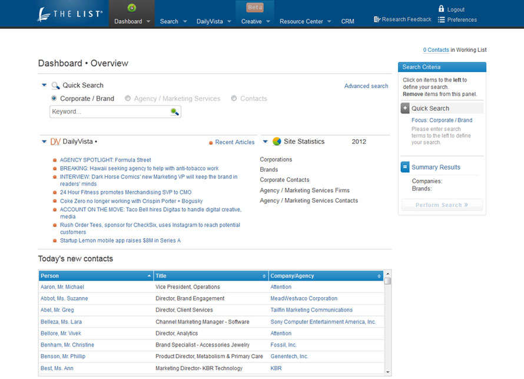
Task: Click the Logout padlock icon
Action: [441, 9]
